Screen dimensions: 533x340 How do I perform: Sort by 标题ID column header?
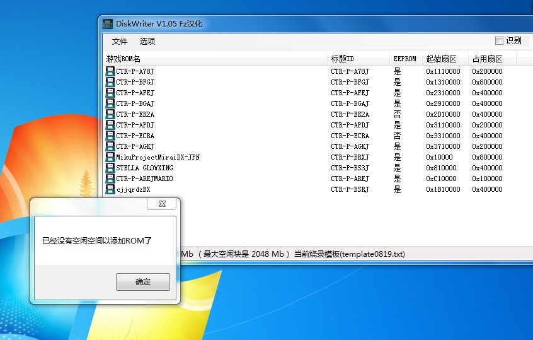tap(358, 59)
